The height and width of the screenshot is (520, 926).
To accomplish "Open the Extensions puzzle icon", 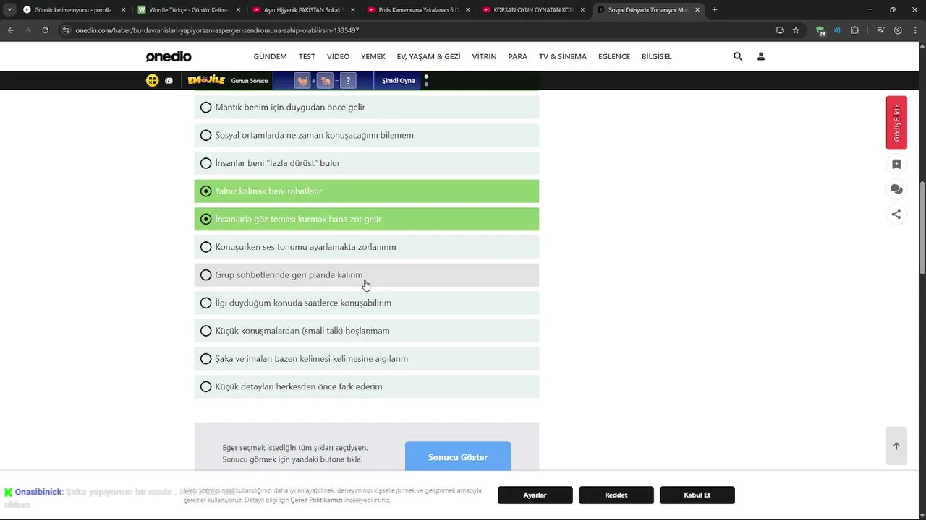I will 855,30.
